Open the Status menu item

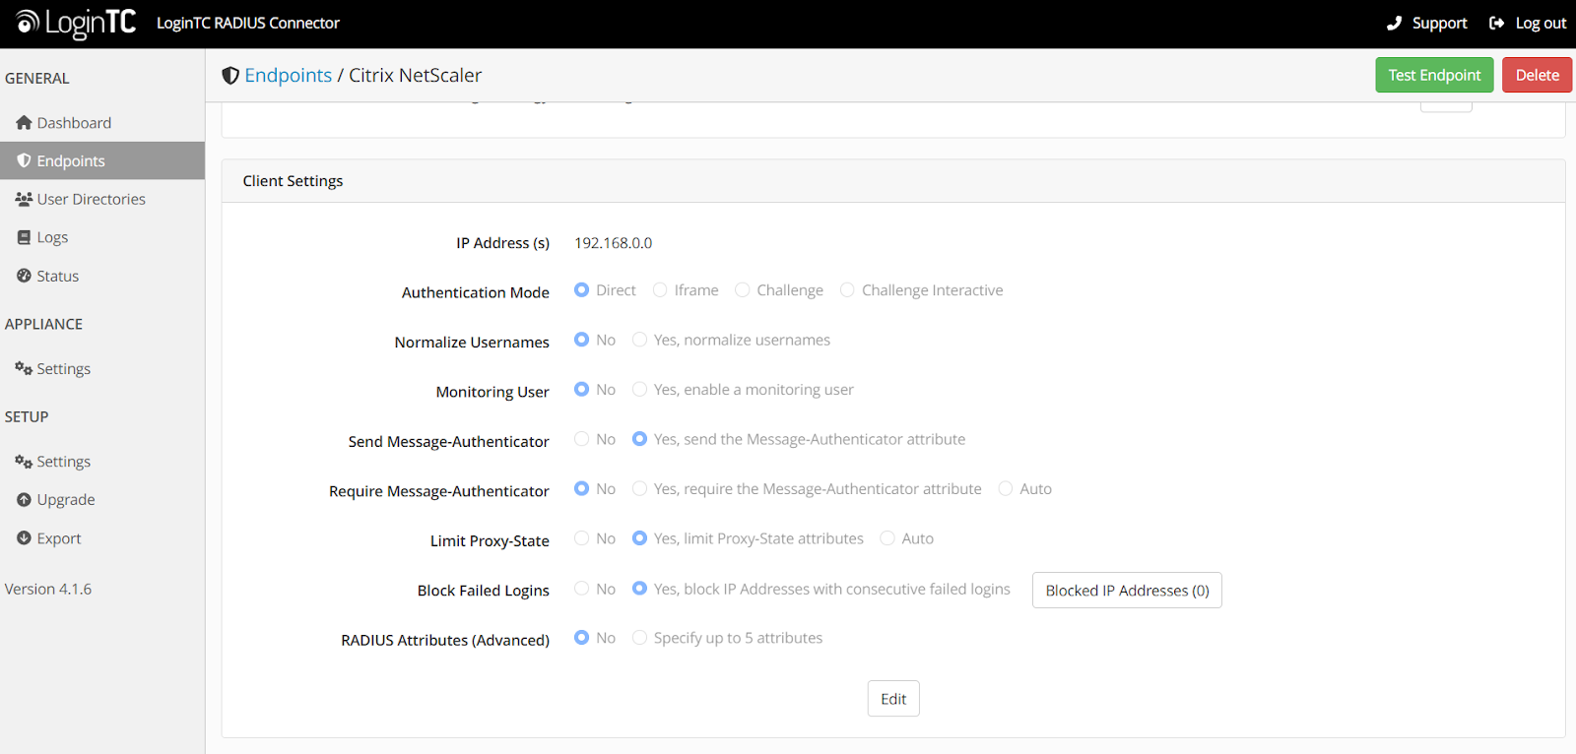pyautogui.click(x=102, y=276)
